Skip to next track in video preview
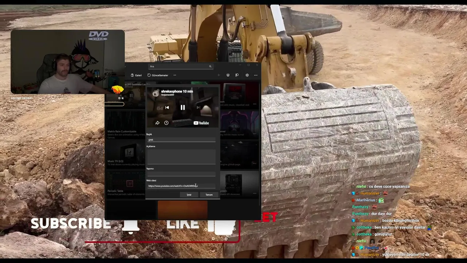 (x=198, y=107)
